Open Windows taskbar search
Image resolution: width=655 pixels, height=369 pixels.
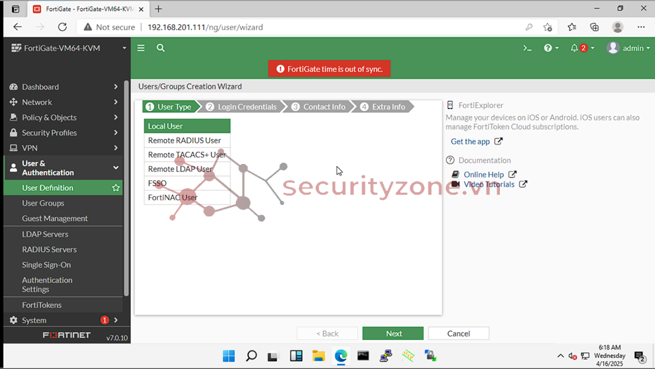251,356
